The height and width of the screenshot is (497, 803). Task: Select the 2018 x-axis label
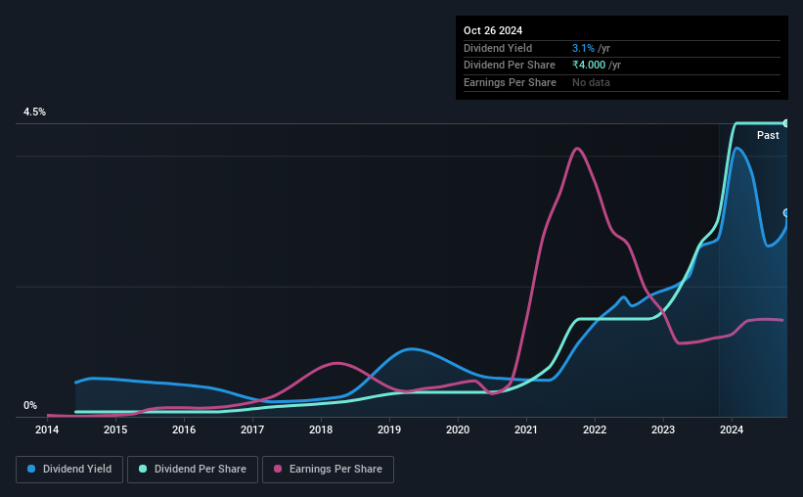[x=321, y=429]
